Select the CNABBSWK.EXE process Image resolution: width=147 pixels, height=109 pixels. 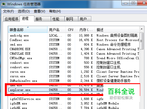(x=74, y=49)
